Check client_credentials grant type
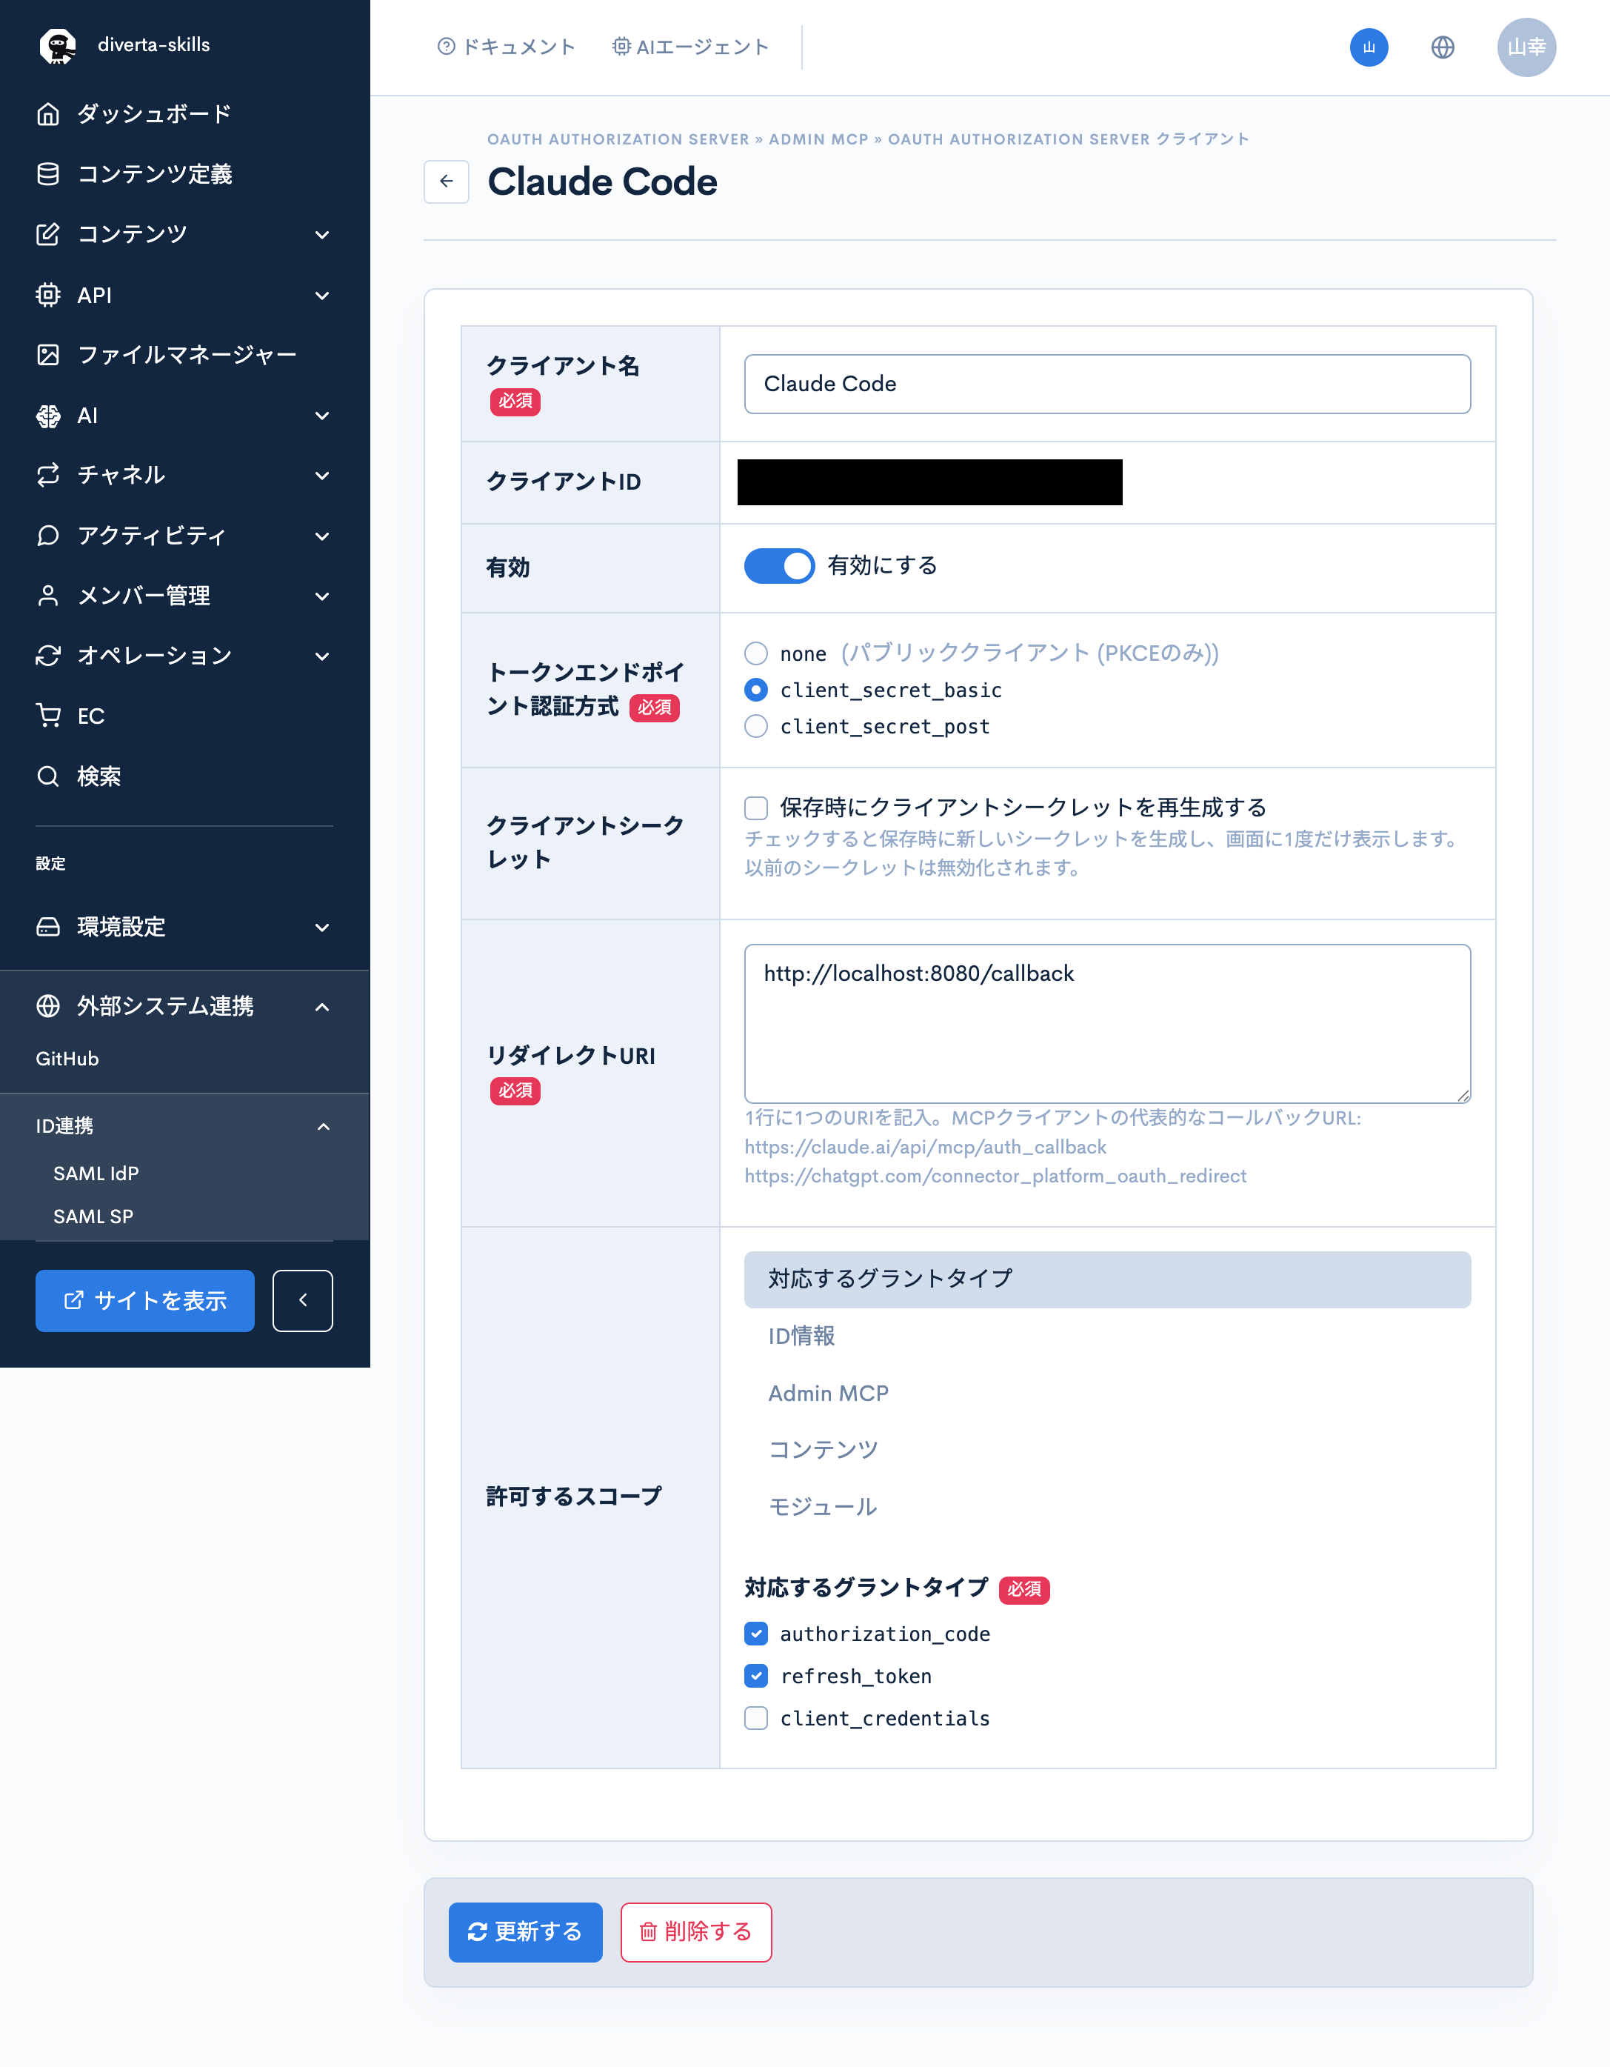Screen dimensions: 1610x2067 click(756, 1718)
